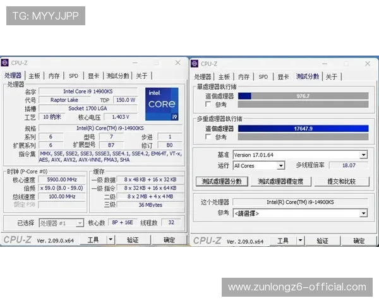Click 验证 button in left window
The image size is (379, 303).
pos(133,240)
